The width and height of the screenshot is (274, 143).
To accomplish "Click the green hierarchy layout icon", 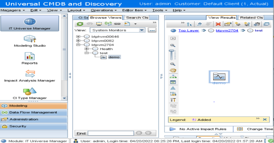I will pos(173,76).
